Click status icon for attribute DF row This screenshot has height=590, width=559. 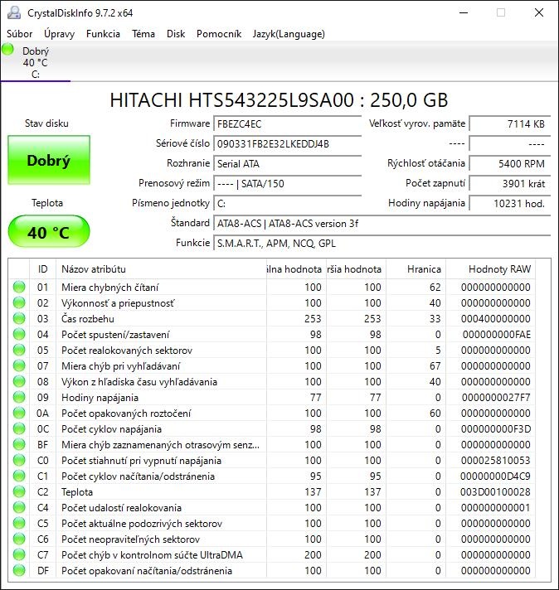(x=19, y=570)
